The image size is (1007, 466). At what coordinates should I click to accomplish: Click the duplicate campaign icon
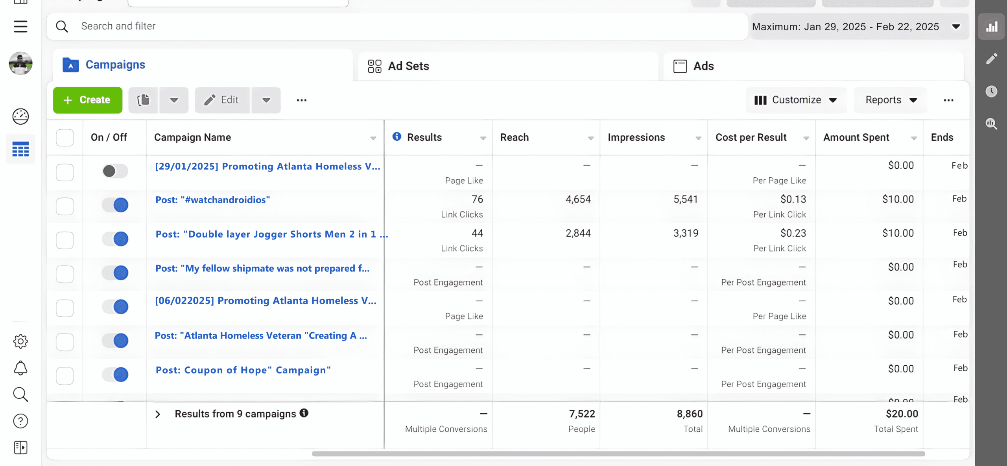[x=143, y=100]
